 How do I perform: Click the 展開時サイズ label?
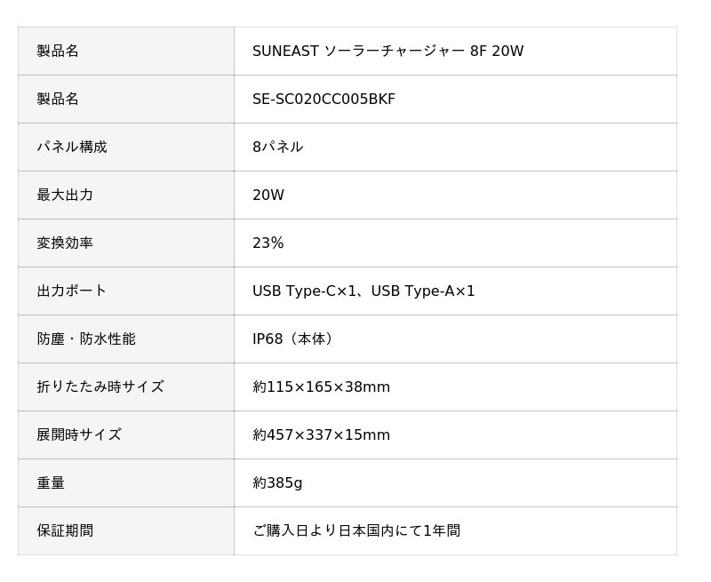(x=79, y=435)
